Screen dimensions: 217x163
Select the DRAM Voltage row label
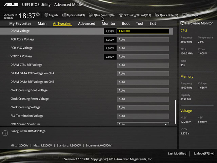(20, 31)
